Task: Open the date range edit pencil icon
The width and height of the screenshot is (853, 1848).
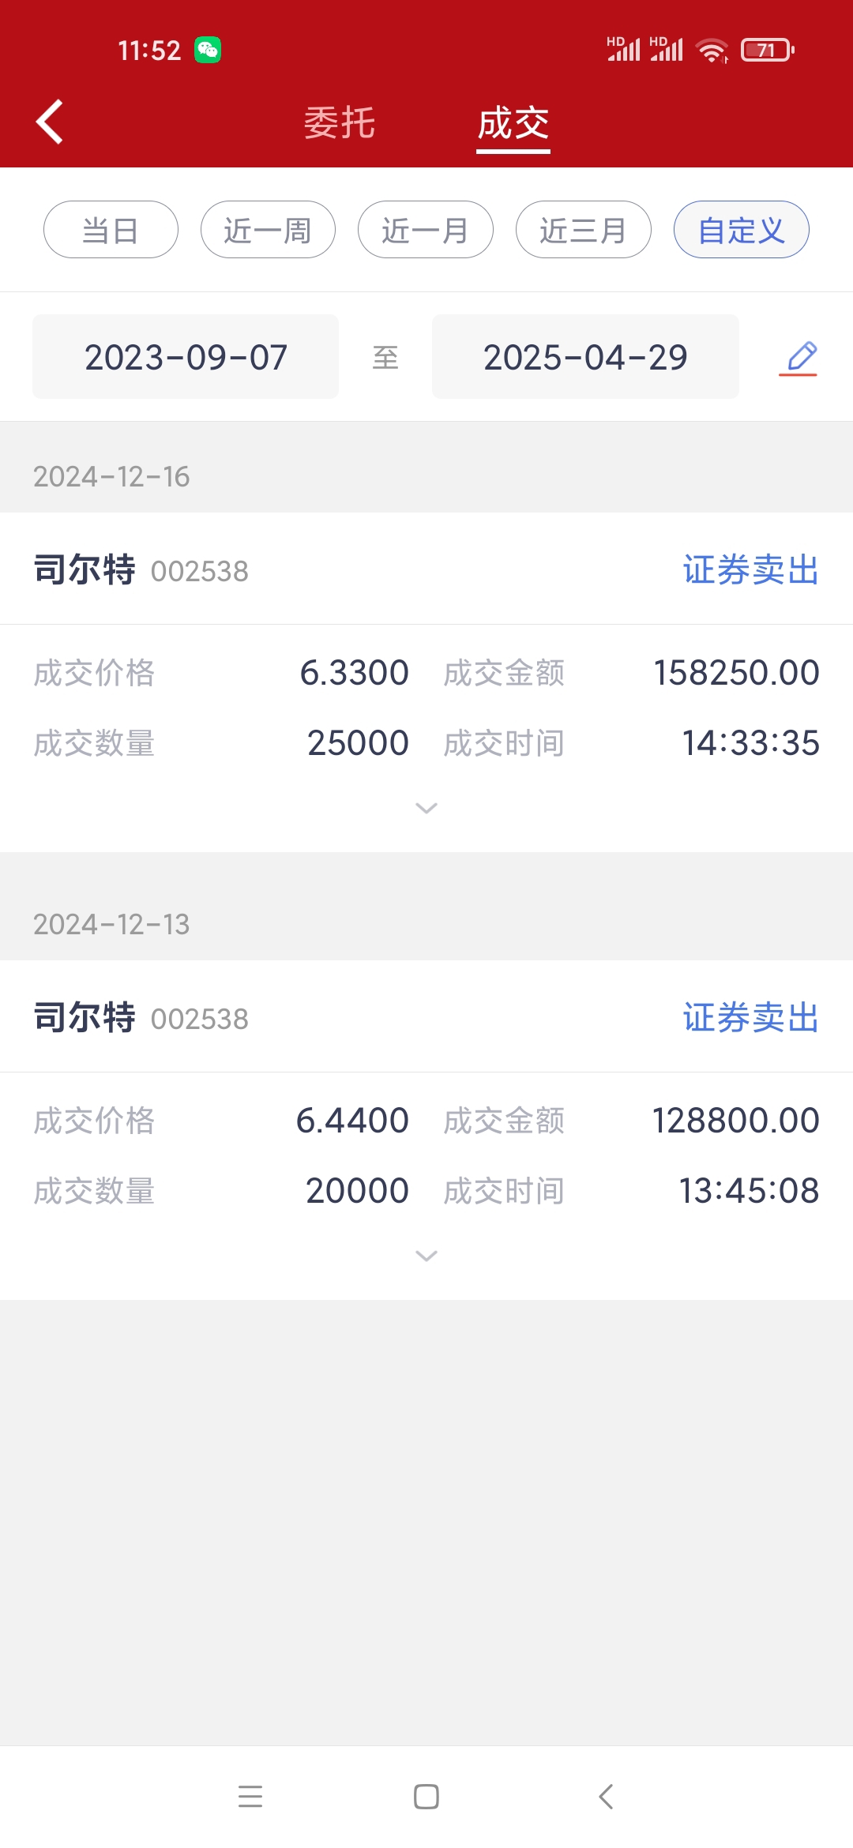Action: (x=799, y=359)
